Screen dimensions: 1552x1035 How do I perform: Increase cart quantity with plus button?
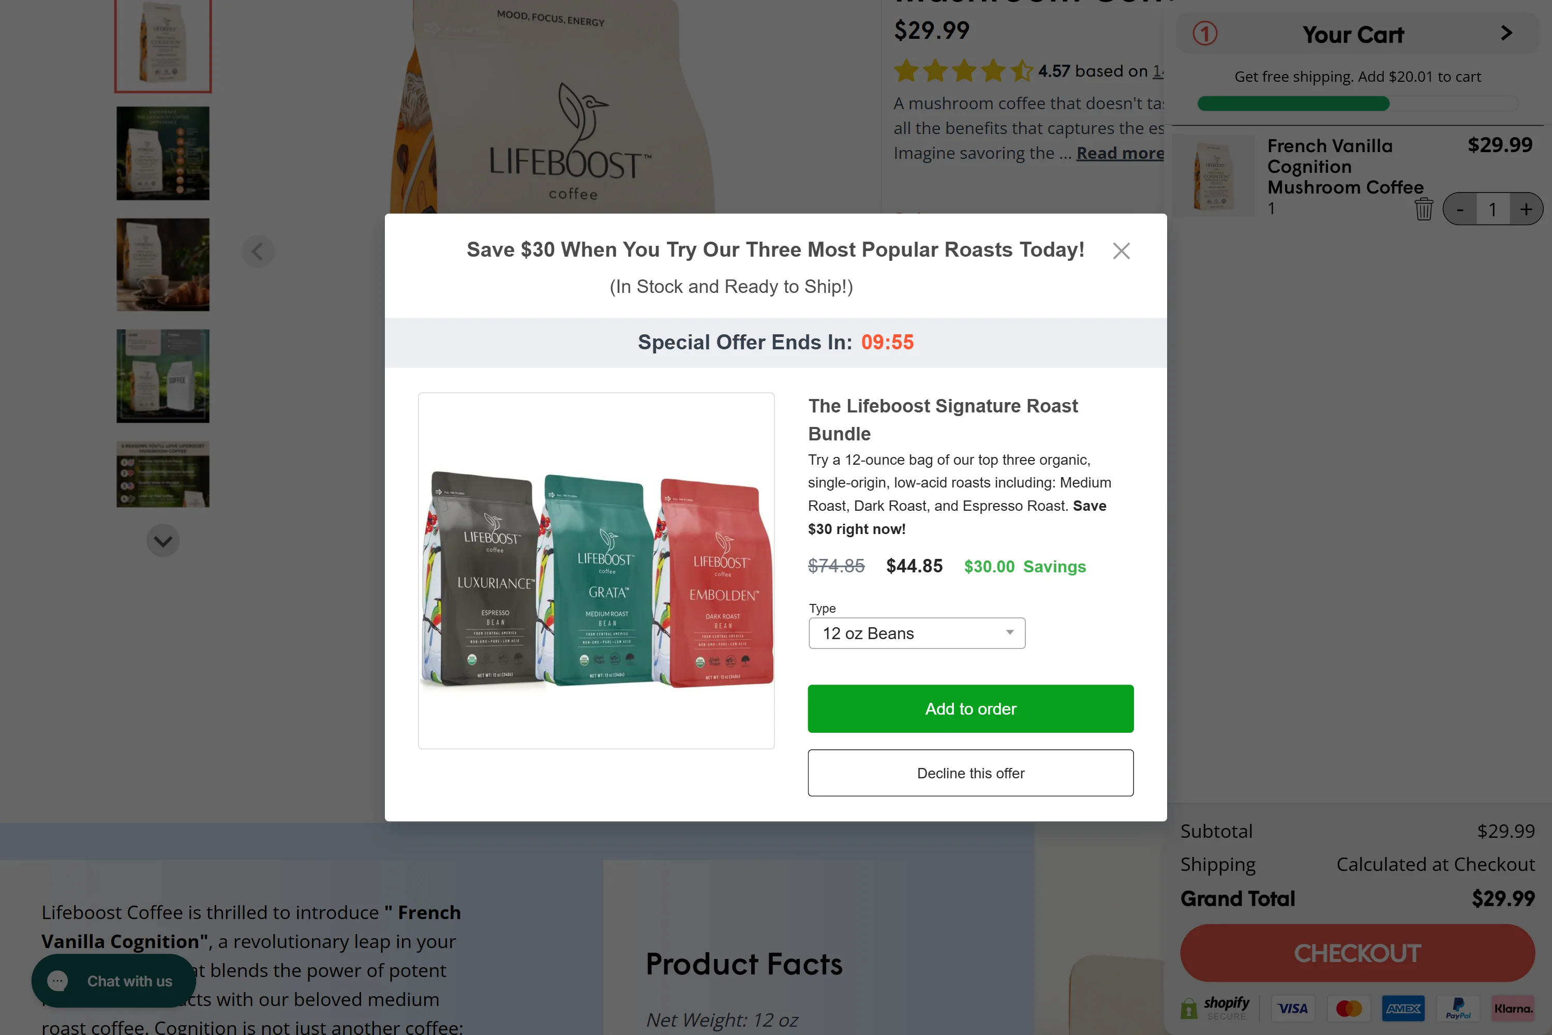tap(1526, 209)
